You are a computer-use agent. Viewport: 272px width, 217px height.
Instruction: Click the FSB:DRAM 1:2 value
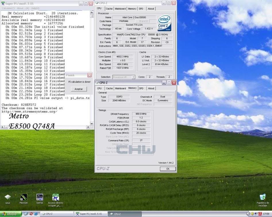click(x=141, y=118)
